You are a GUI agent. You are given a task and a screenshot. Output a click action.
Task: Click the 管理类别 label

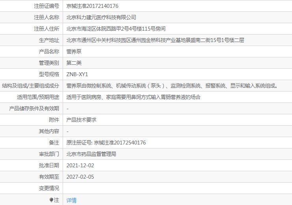click(x=49, y=63)
